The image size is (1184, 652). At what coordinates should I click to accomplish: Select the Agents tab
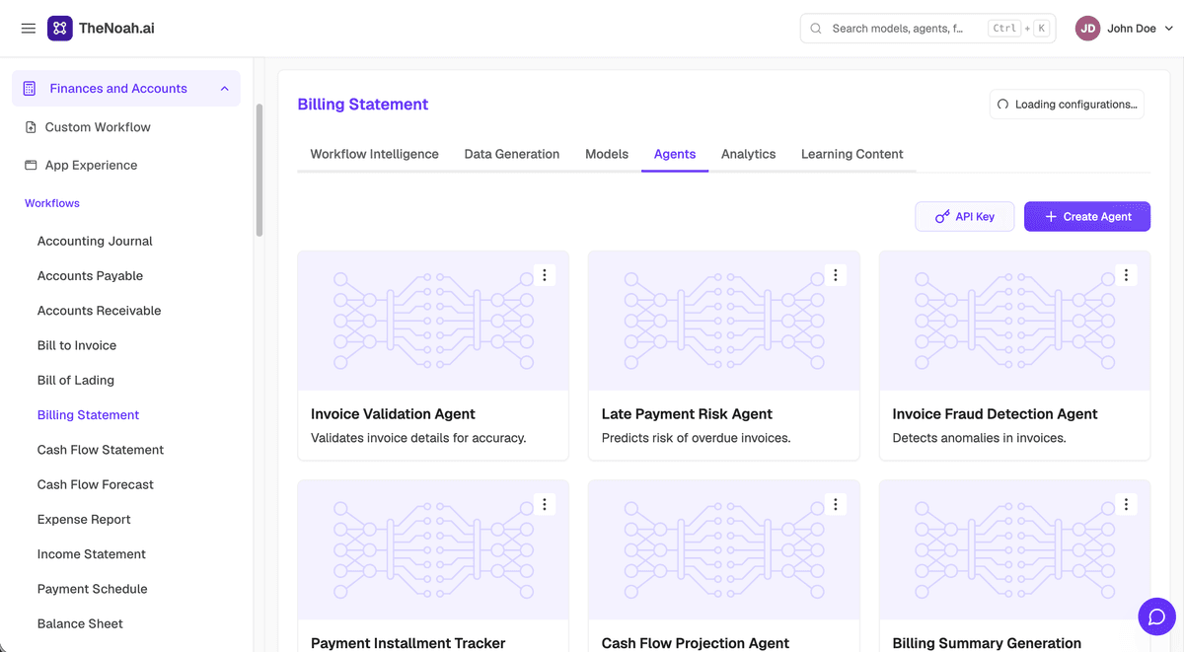(x=675, y=154)
